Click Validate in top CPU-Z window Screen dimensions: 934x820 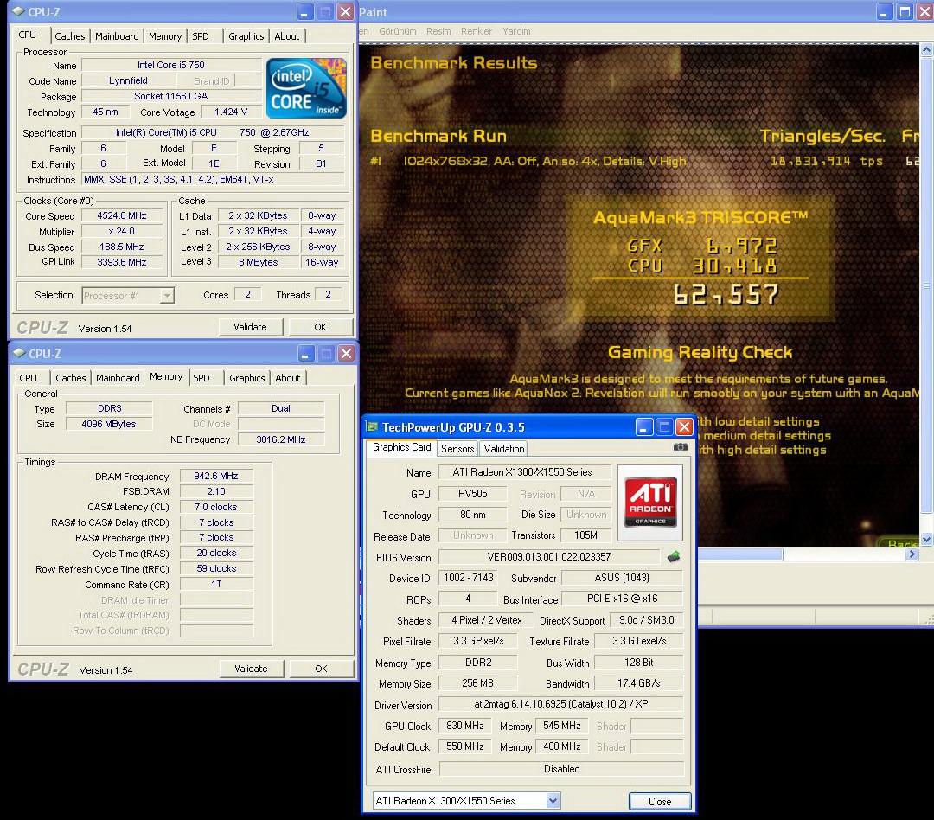[x=250, y=327]
